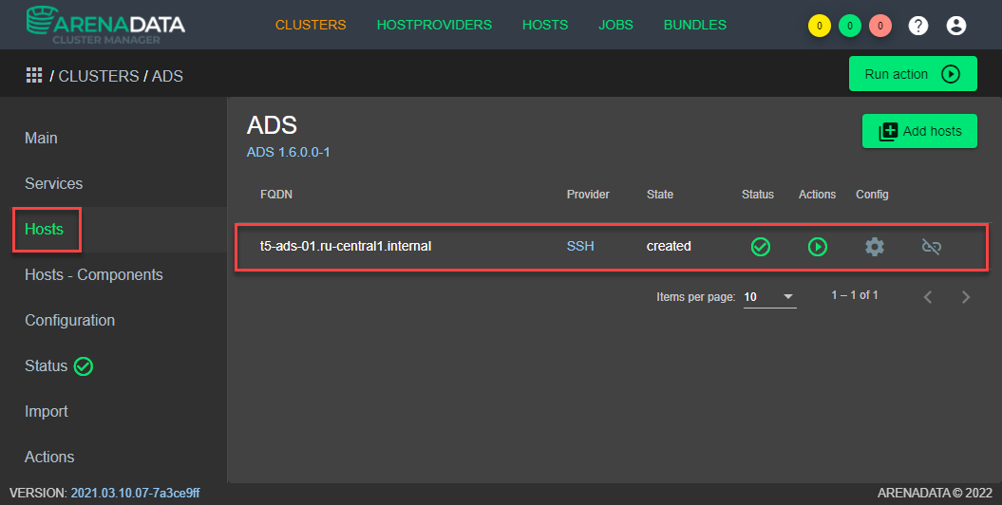Click the green job counter badge
The height and width of the screenshot is (505, 1002).
[850, 26]
